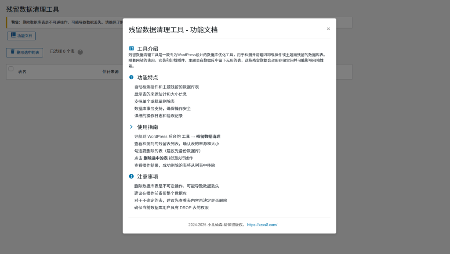Click the chevron icon beside 使用指南
Image resolution: width=450 pixels, height=254 pixels.
click(x=131, y=127)
